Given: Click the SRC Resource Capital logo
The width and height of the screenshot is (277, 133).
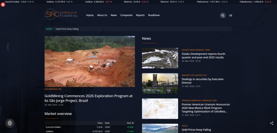Looking at the screenshot, I should coord(61,14).
